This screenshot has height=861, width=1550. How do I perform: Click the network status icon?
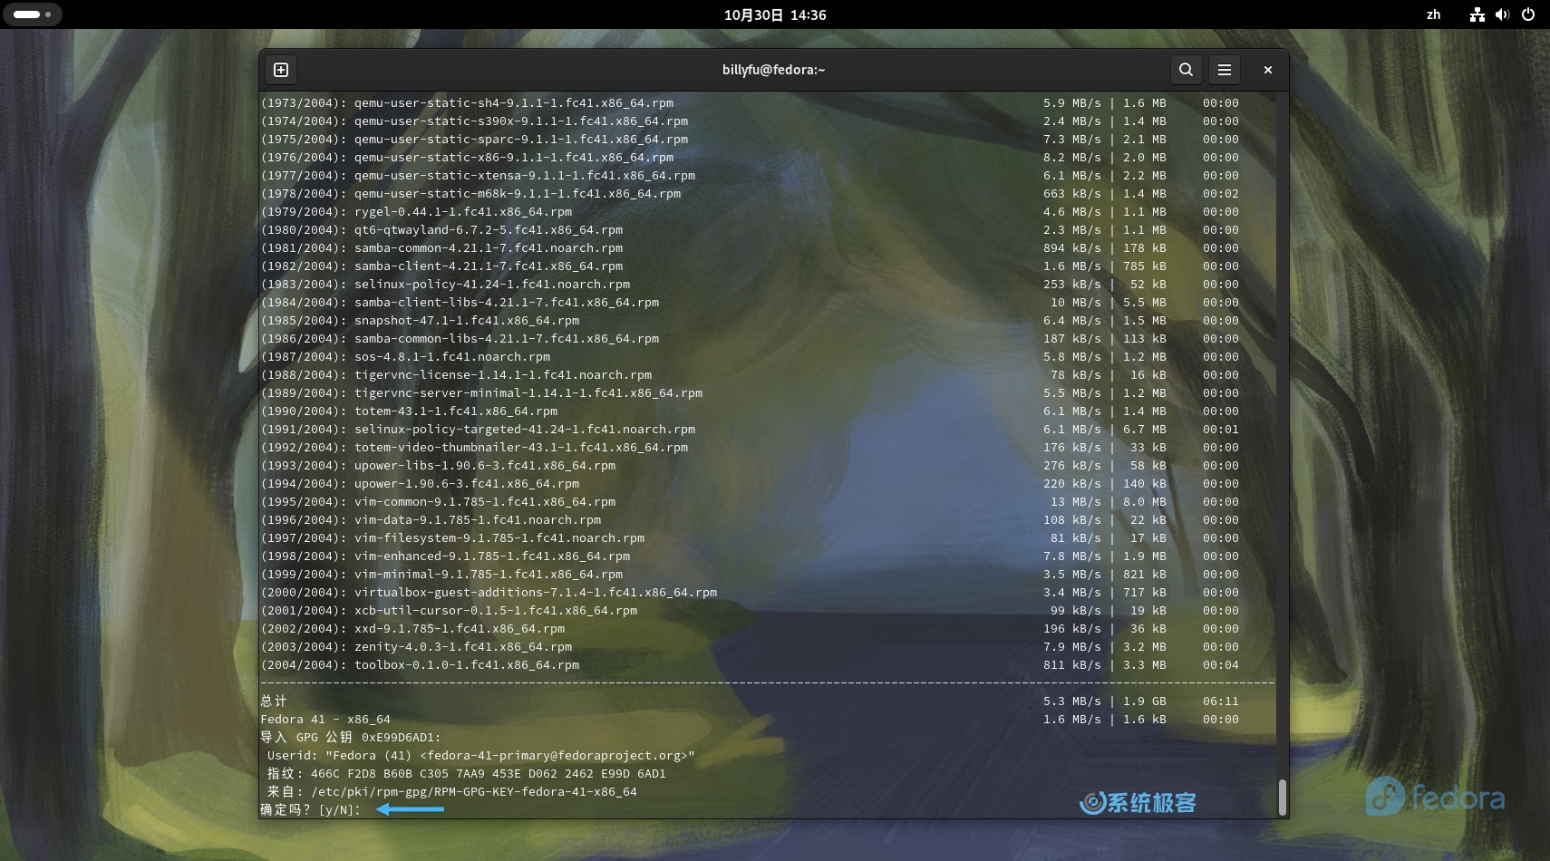click(x=1477, y=15)
